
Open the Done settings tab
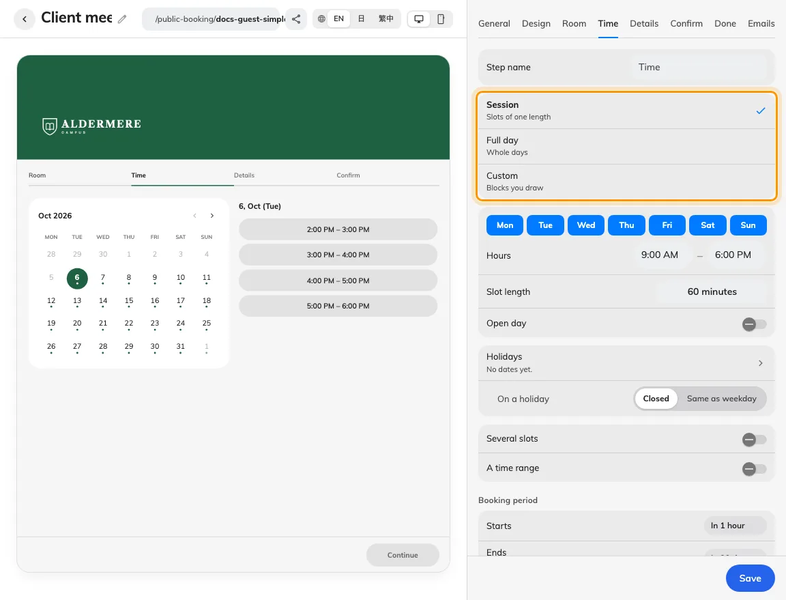click(x=725, y=24)
